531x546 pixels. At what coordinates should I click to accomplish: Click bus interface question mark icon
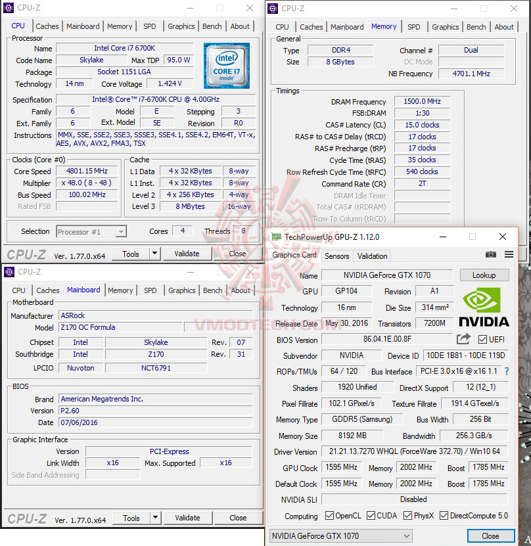tap(507, 371)
